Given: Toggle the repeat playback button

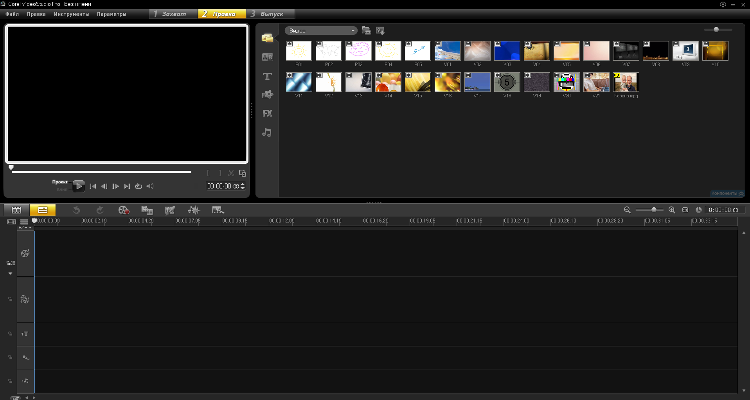Looking at the screenshot, I should click(x=138, y=186).
